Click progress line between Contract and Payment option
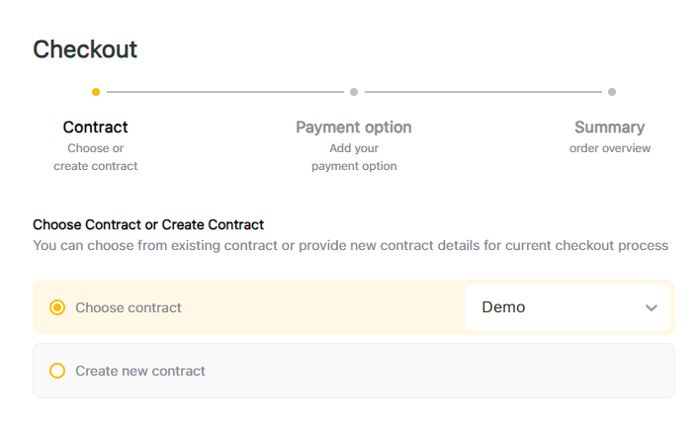Image resolution: width=696 pixels, height=427 pixels. [x=224, y=92]
